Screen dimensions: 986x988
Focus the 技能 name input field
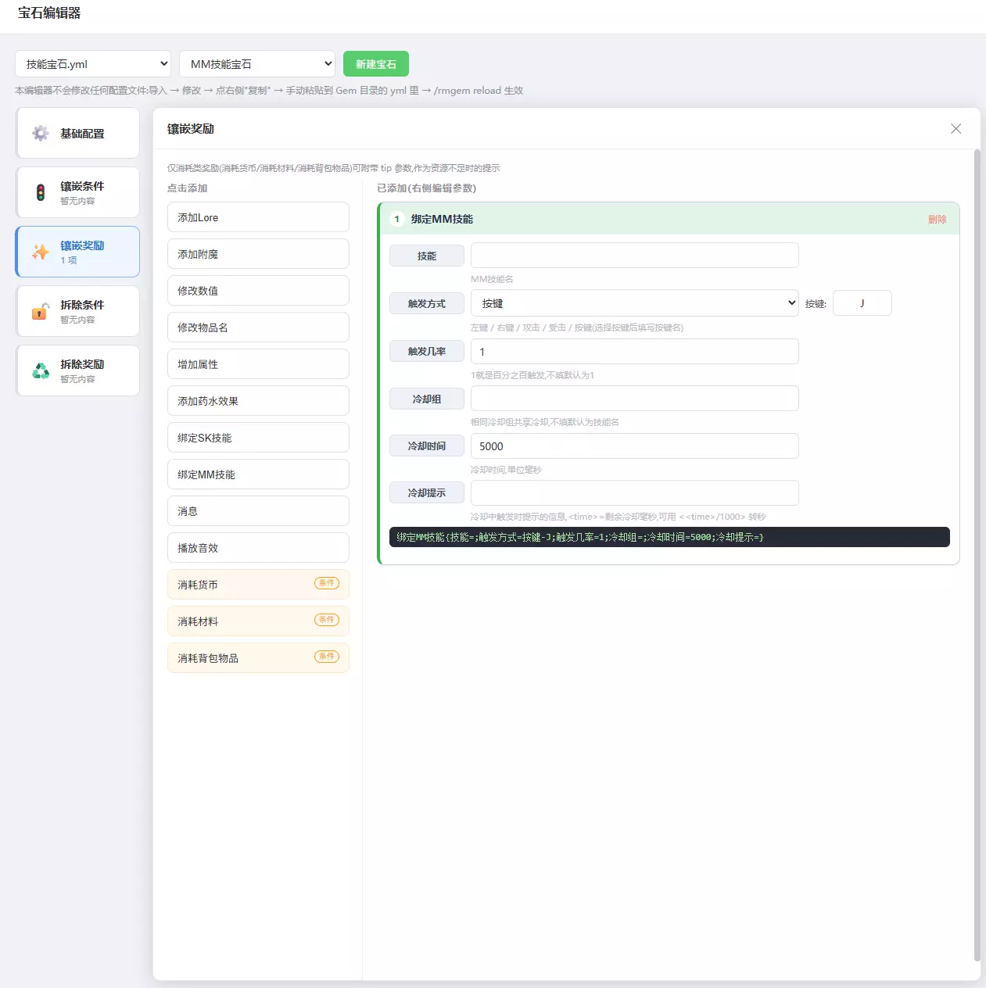pos(635,256)
